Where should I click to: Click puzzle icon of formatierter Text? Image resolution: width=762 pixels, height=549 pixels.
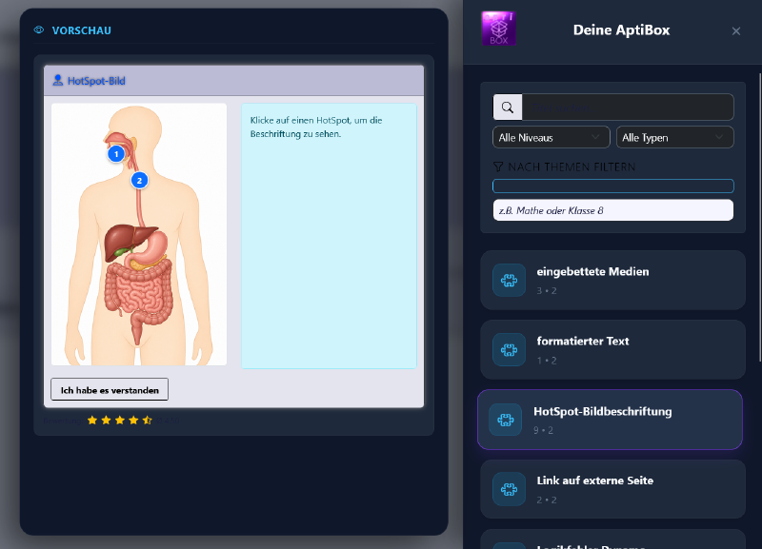[509, 349]
